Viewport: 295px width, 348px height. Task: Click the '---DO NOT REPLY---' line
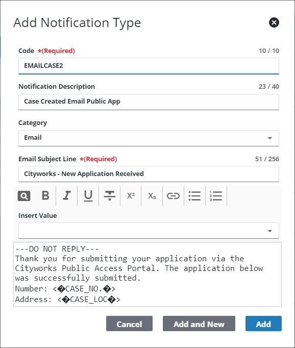click(57, 249)
